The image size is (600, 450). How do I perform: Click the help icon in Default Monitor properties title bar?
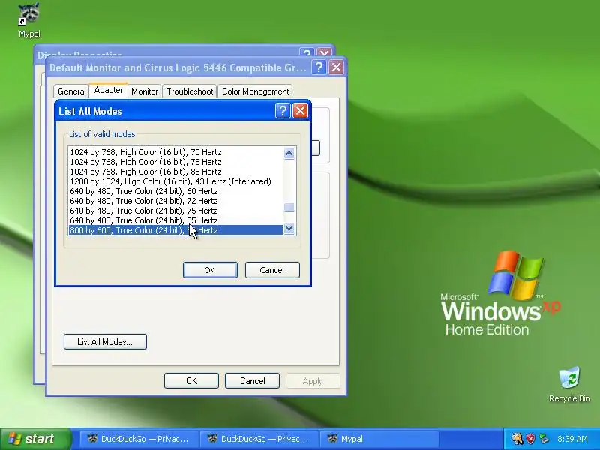pos(319,67)
